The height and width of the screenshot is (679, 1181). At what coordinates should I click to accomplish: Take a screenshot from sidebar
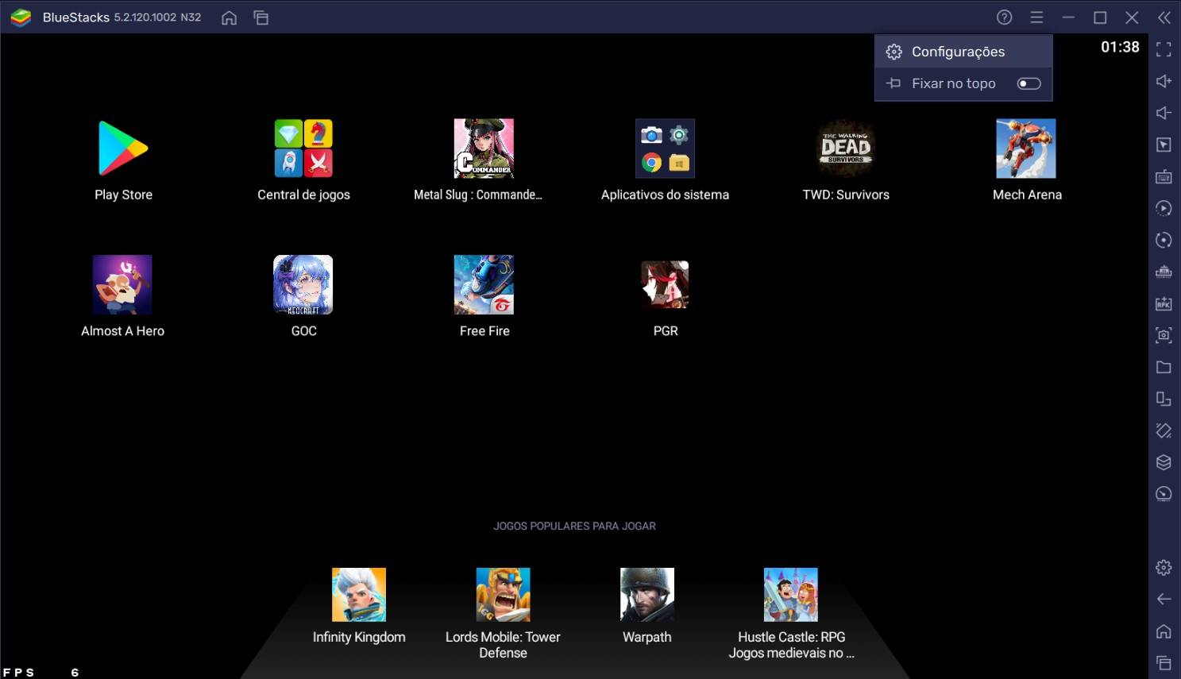tap(1164, 335)
